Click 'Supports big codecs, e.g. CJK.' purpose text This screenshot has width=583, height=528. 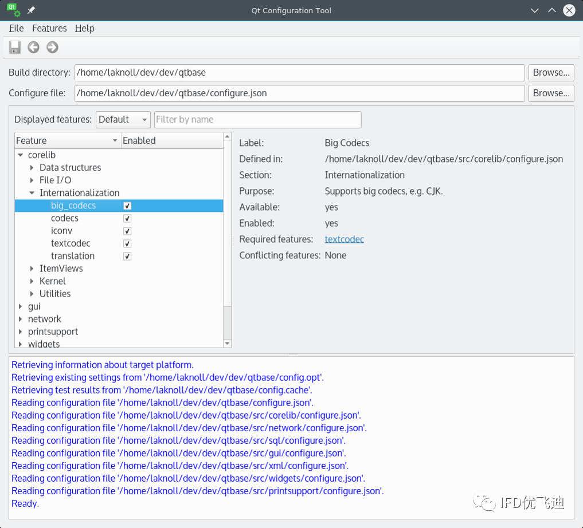point(384,191)
